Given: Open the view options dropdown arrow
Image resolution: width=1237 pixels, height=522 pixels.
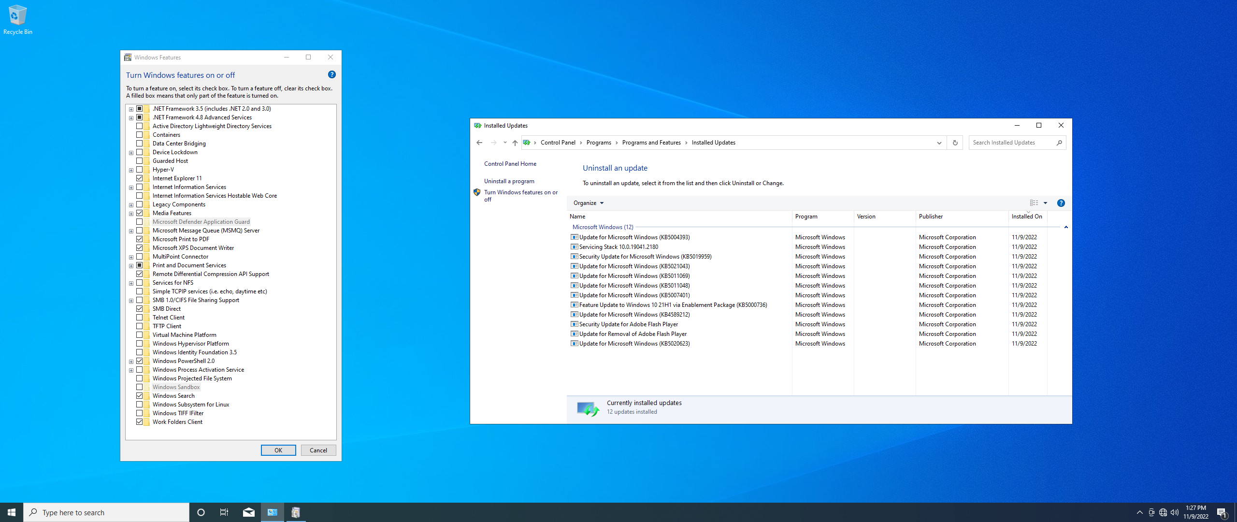Looking at the screenshot, I should (1045, 203).
